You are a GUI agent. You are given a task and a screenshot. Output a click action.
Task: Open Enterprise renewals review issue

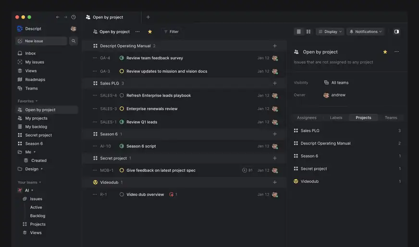152,109
